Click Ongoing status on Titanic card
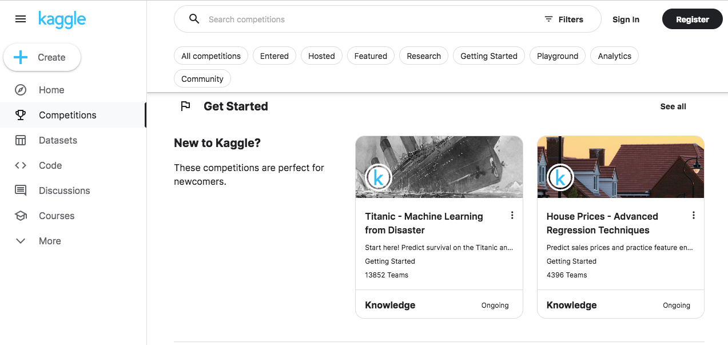The image size is (728, 345). (495, 306)
